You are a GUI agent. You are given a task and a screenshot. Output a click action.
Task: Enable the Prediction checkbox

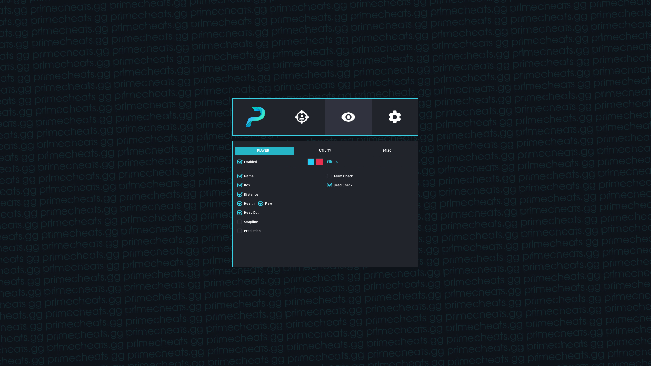coord(240,231)
